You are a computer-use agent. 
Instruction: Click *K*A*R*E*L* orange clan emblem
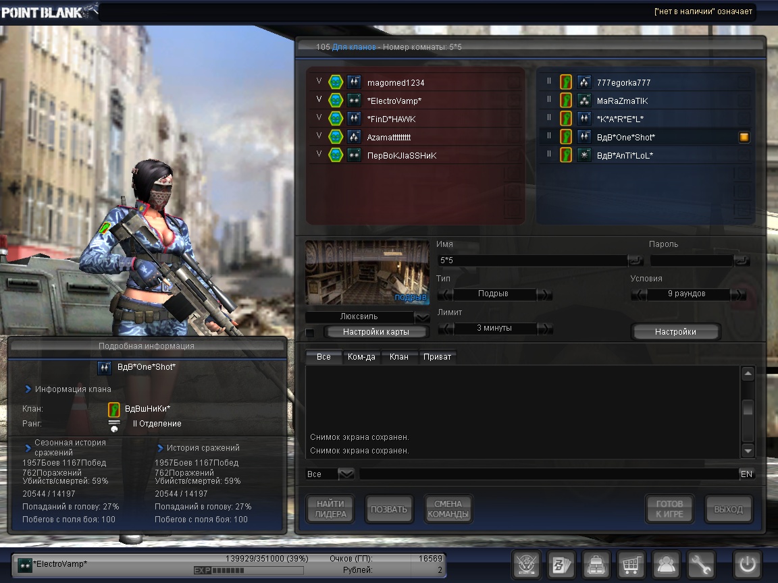(566, 119)
